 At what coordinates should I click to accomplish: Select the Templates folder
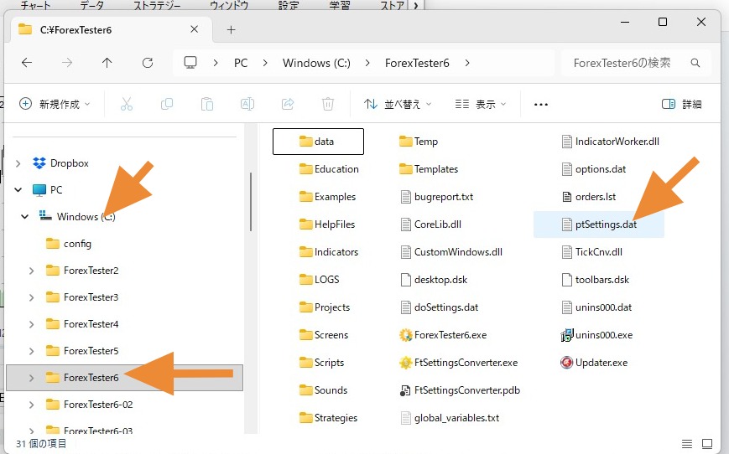pyautogui.click(x=429, y=169)
